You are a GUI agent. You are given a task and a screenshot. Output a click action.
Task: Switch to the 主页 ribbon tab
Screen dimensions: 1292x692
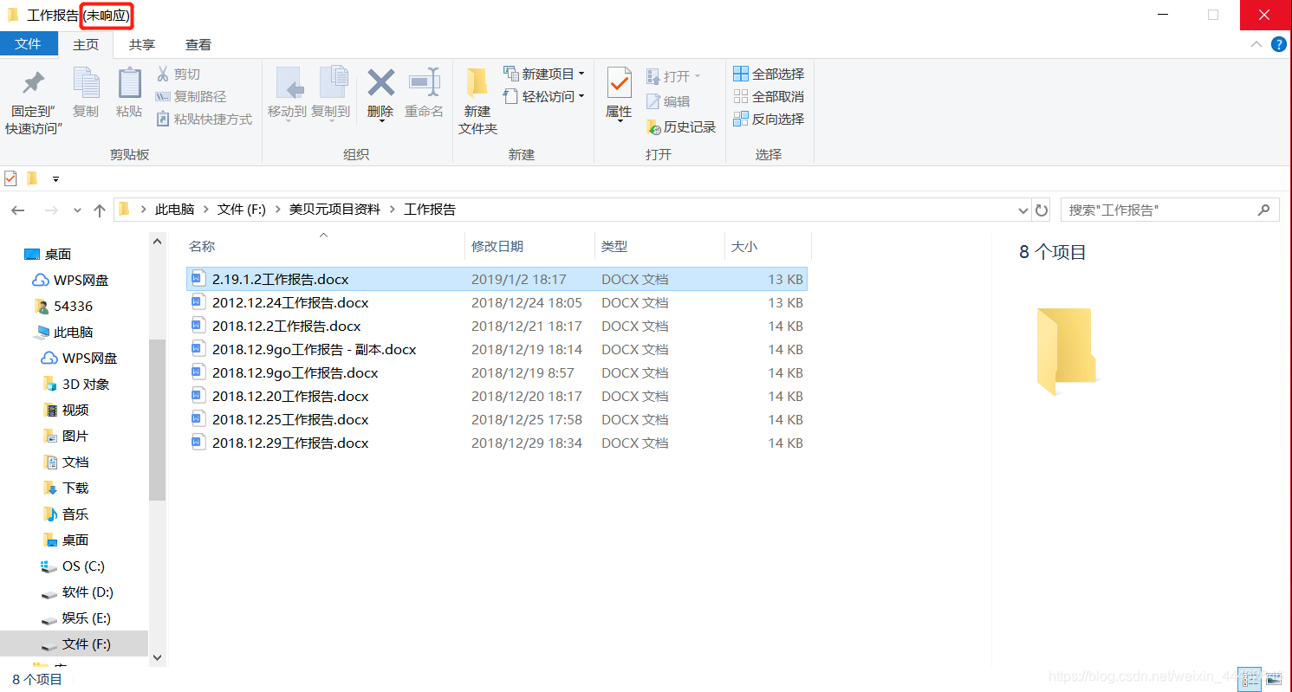(86, 44)
